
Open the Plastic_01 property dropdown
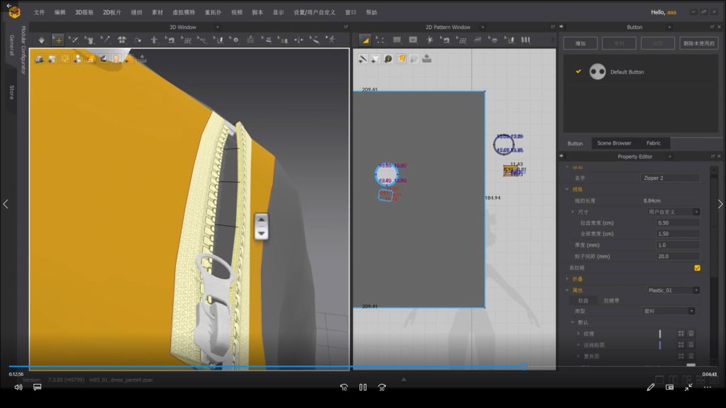673,290
